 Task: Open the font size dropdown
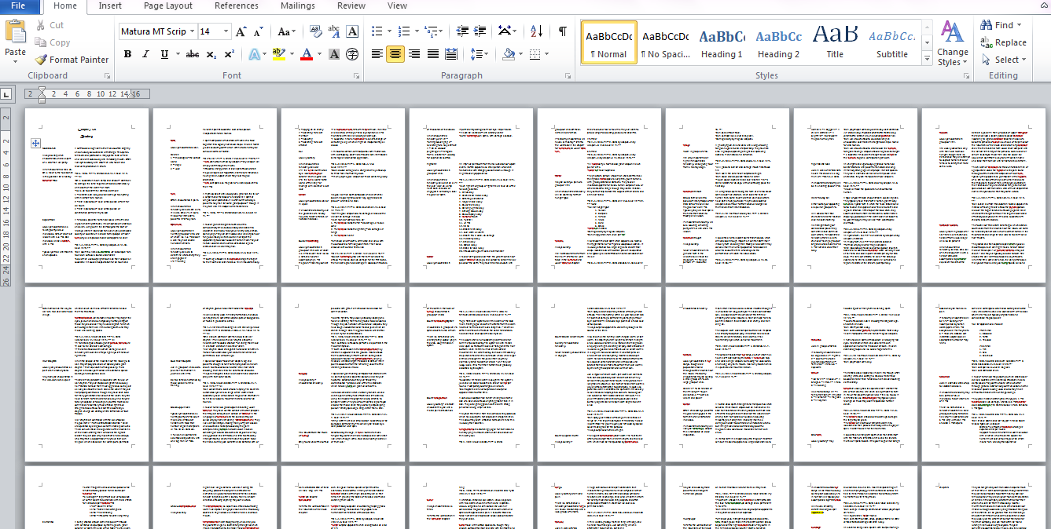coord(226,31)
